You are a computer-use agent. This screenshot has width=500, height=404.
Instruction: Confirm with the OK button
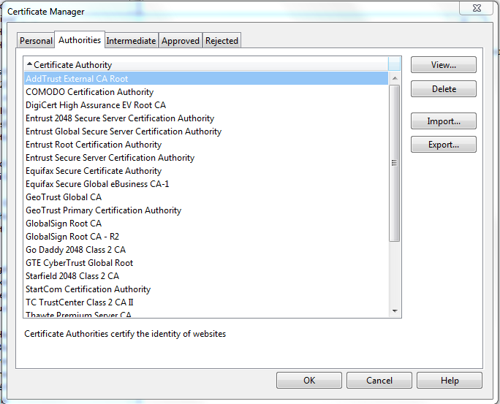pyautogui.click(x=309, y=381)
